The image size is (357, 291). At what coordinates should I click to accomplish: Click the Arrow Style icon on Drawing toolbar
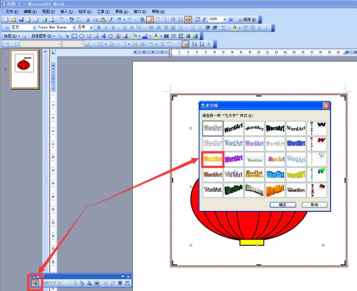(181, 36)
